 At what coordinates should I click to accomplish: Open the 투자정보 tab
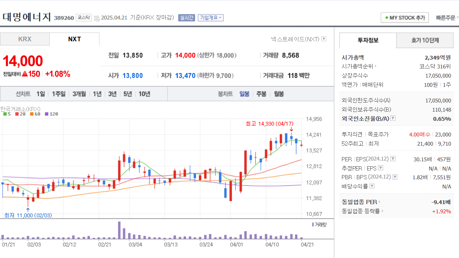click(368, 40)
